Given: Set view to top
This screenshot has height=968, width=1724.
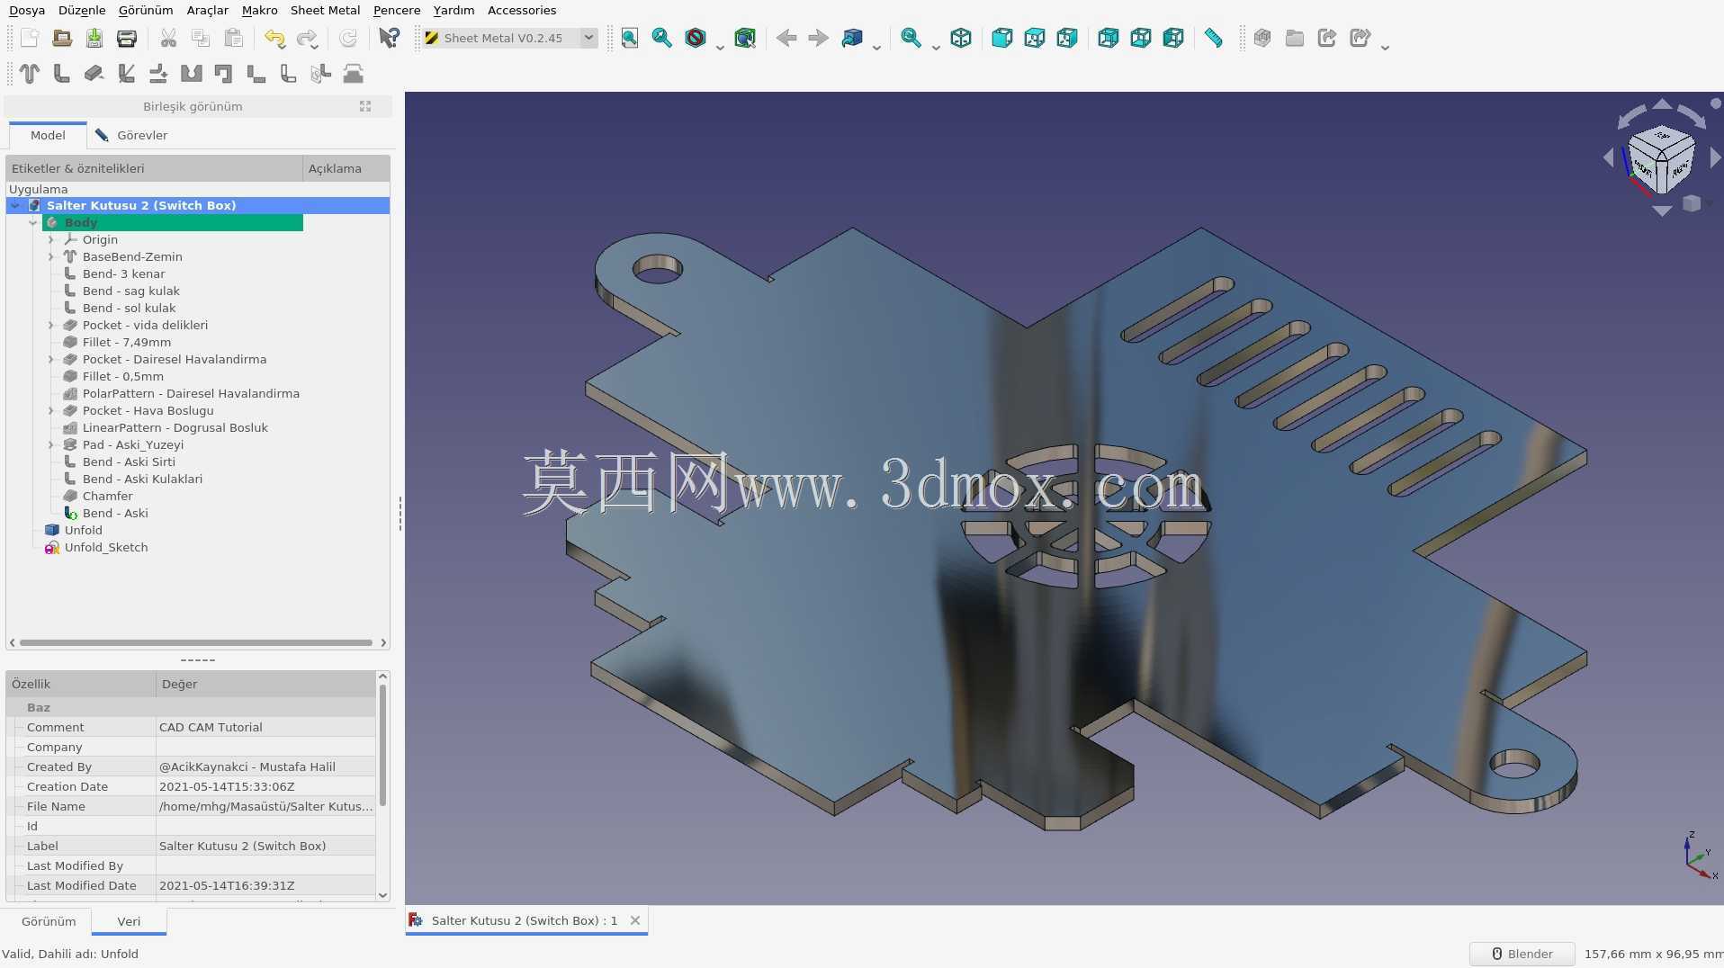Looking at the screenshot, I should (1035, 38).
